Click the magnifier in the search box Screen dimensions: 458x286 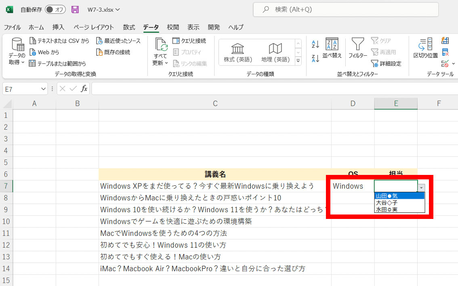(x=266, y=10)
